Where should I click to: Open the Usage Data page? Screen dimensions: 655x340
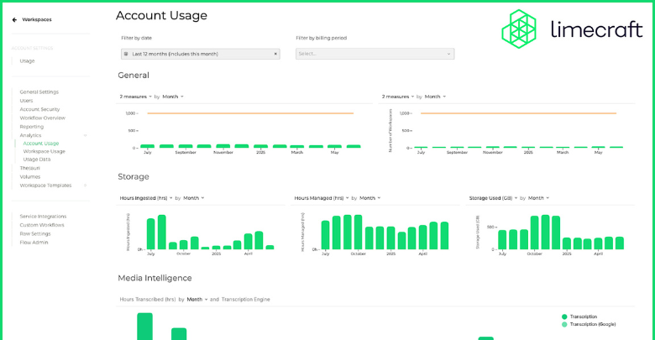[37, 159]
